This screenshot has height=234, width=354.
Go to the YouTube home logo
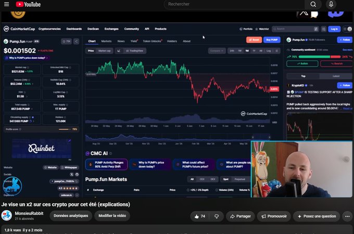pyautogui.click(x=28, y=4)
